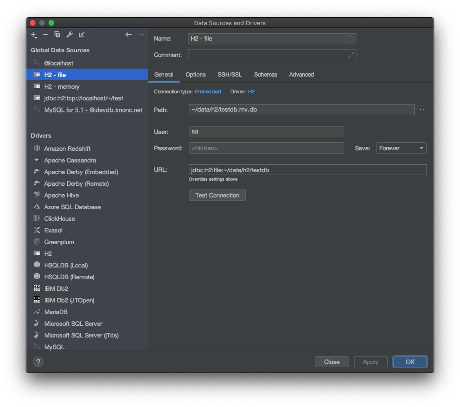The image size is (460, 407).
Task: Click the add data source plus icon
Action: (33, 35)
